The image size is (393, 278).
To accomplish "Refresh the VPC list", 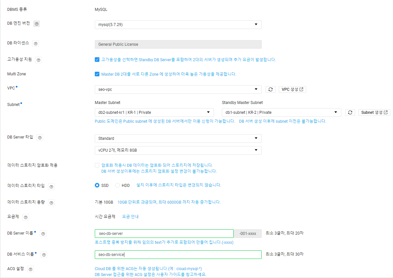I will tap(271, 89).
